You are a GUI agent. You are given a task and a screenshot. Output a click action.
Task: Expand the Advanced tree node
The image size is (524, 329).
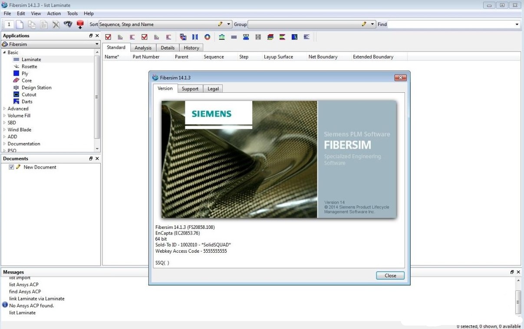point(4,109)
